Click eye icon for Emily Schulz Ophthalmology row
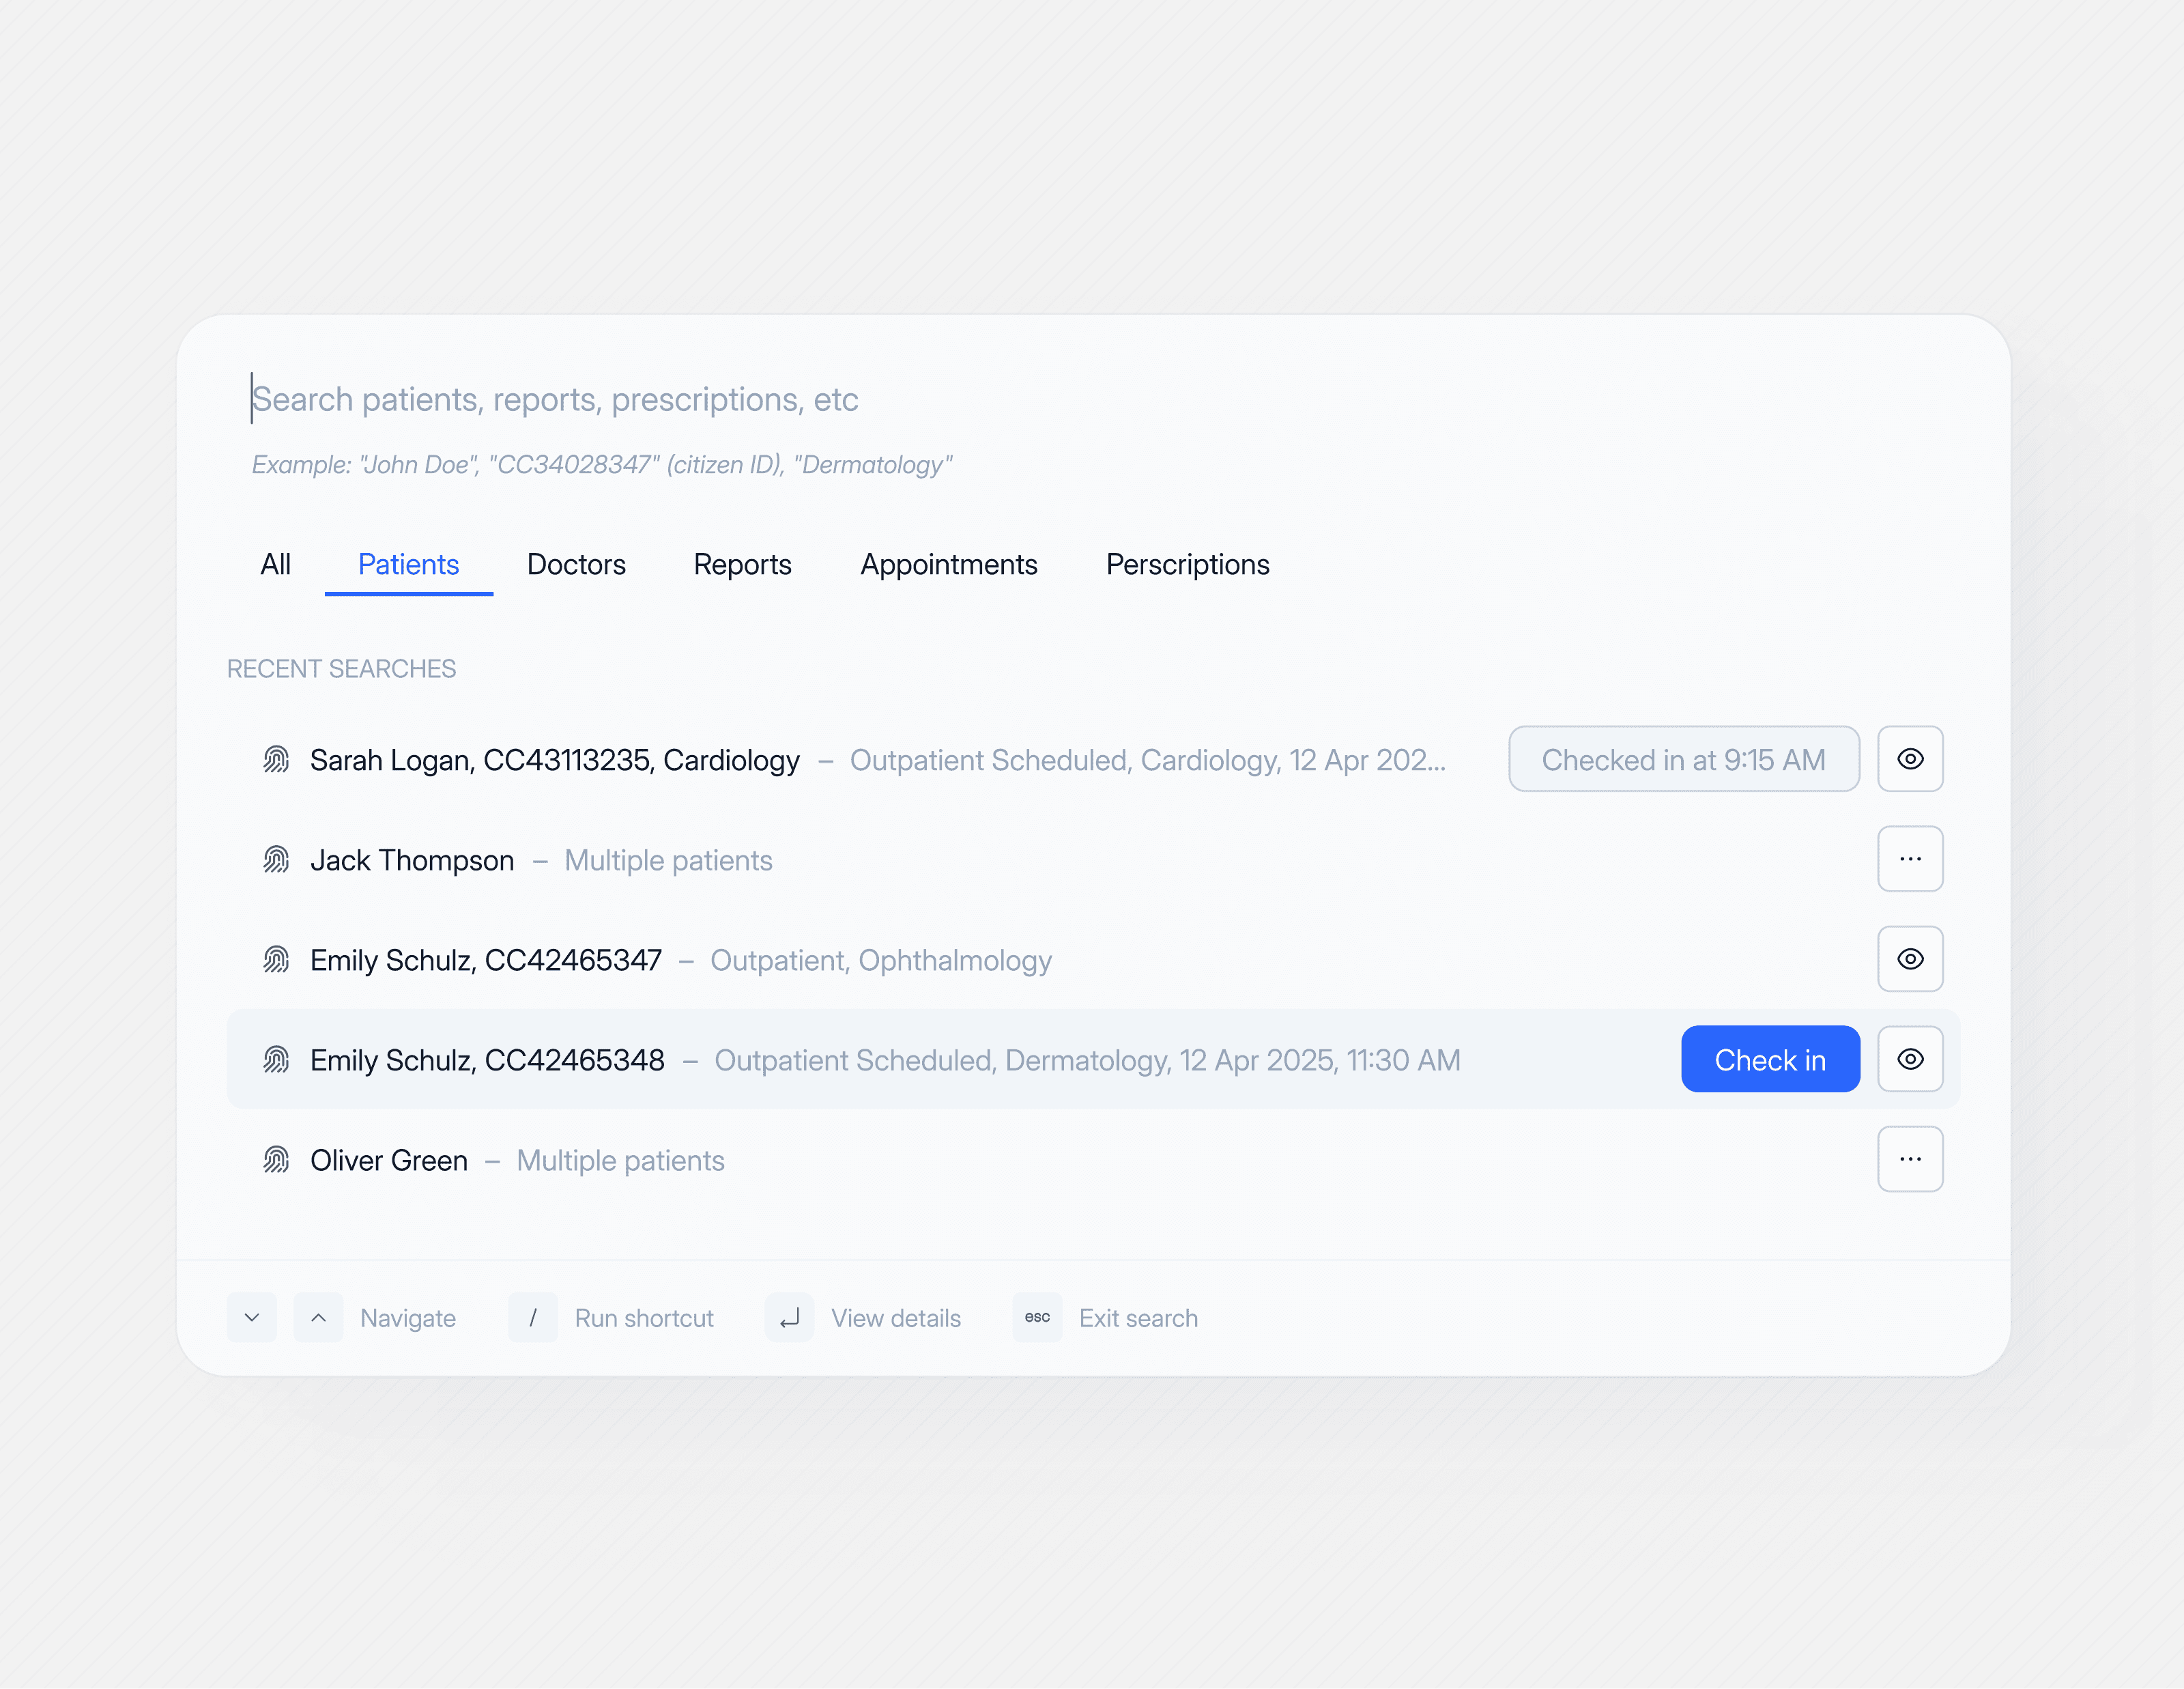The width and height of the screenshot is (2184, 1689). (x=1910, y=959)
